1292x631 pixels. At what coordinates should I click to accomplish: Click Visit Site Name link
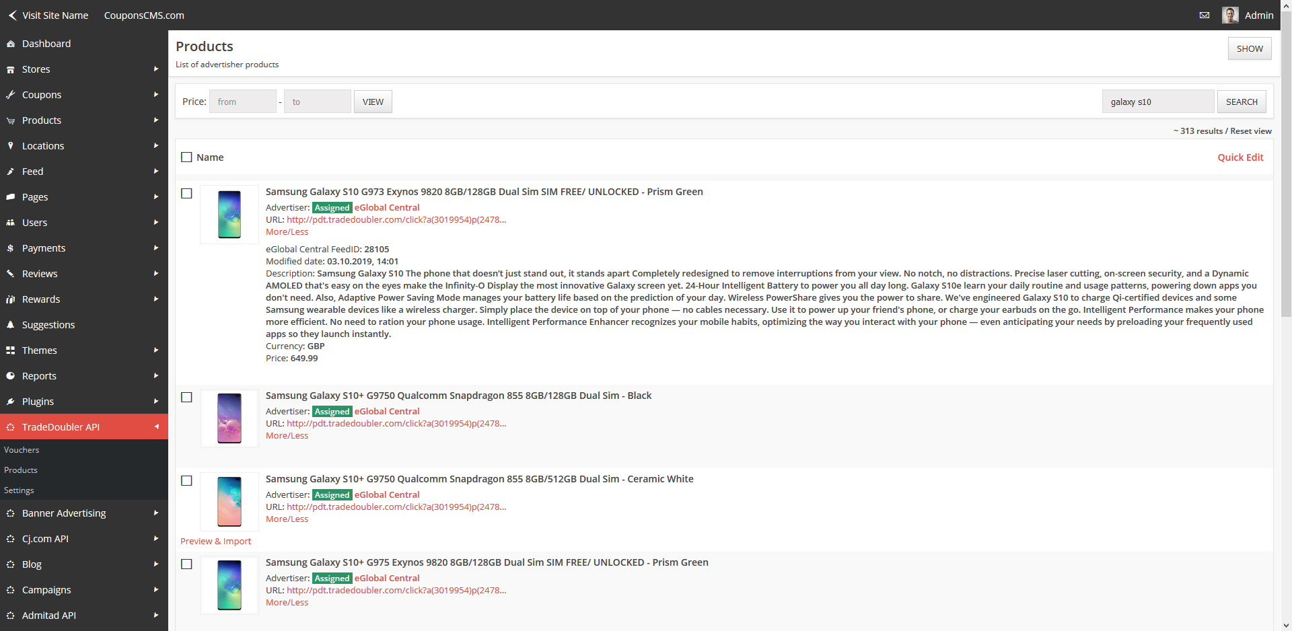[x=55, y=15]
